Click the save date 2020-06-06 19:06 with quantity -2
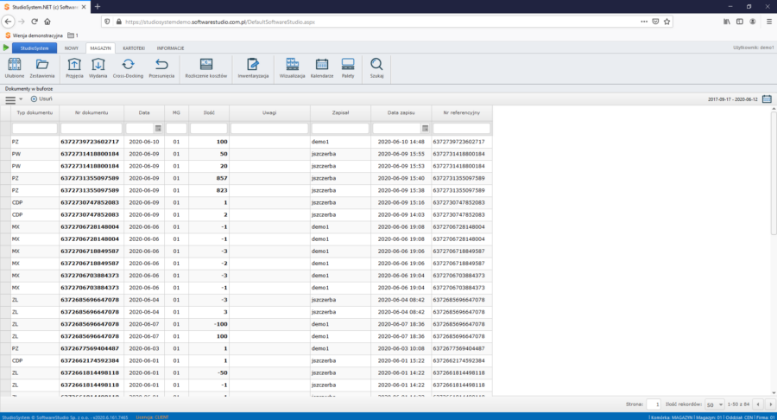Viewport: 777px width, 420px height. click(401, 264)
